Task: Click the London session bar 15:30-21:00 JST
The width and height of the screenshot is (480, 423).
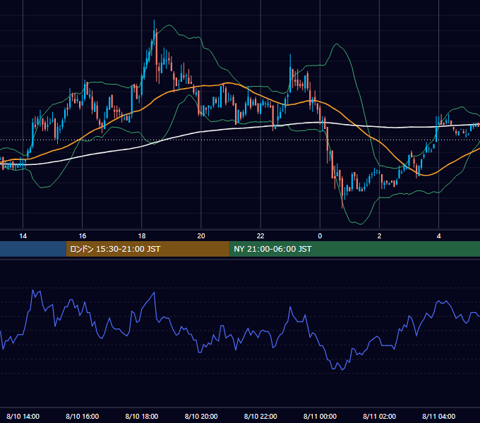Action: (x=148, y=249)
